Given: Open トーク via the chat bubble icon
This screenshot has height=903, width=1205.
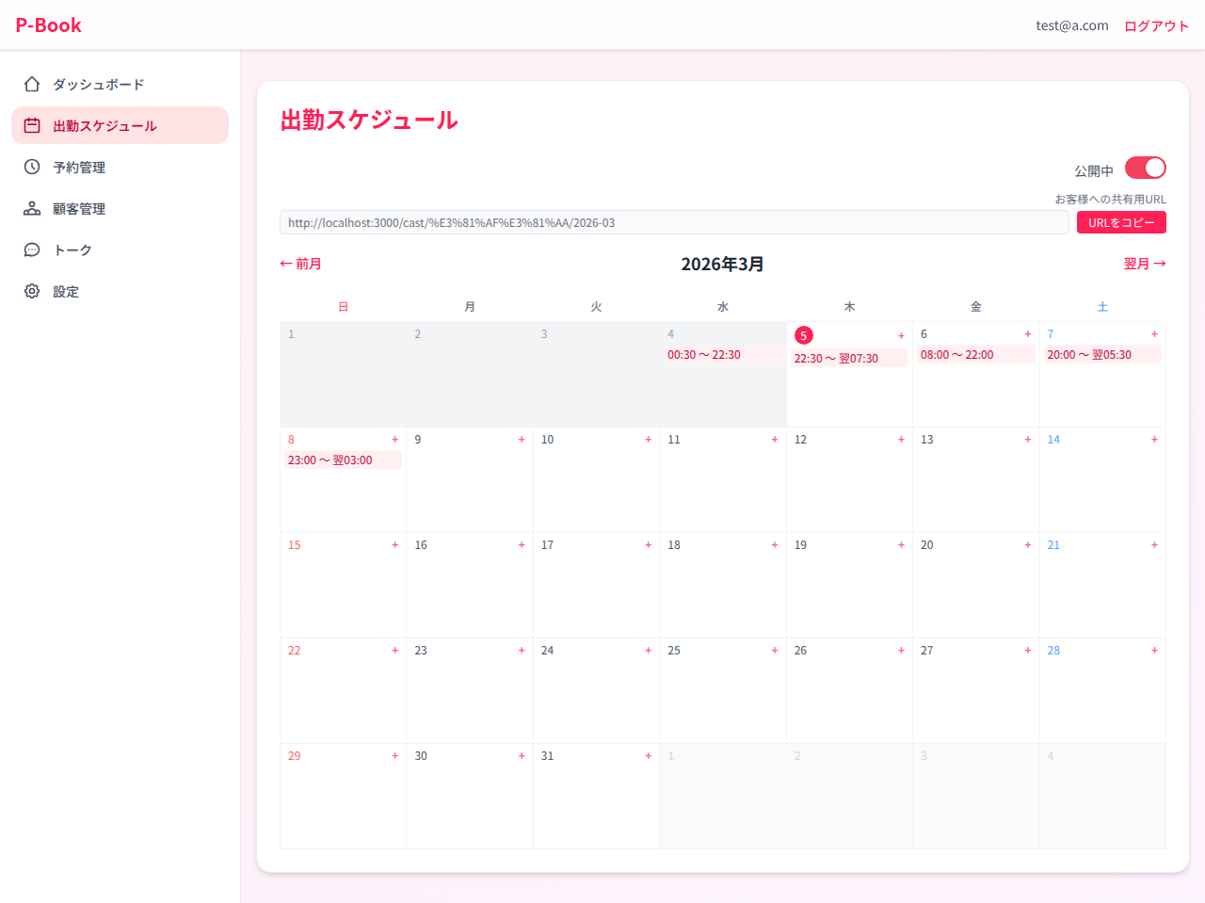Looking at the screenshot, I should [32, 250].
